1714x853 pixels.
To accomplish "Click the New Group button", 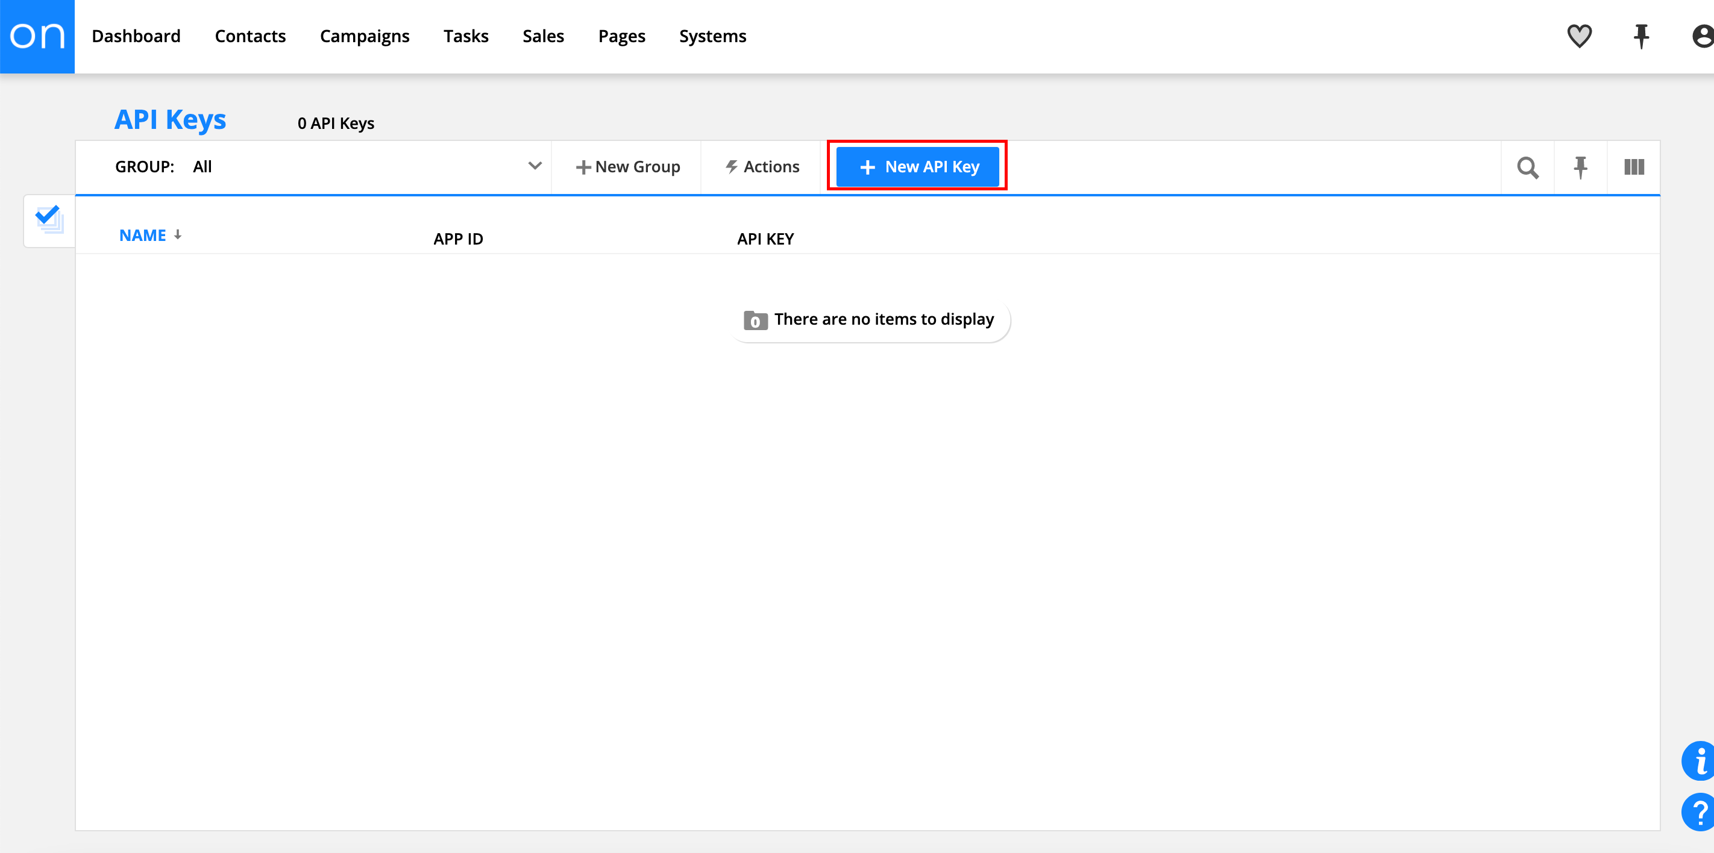I will click(x=627, y=167).
